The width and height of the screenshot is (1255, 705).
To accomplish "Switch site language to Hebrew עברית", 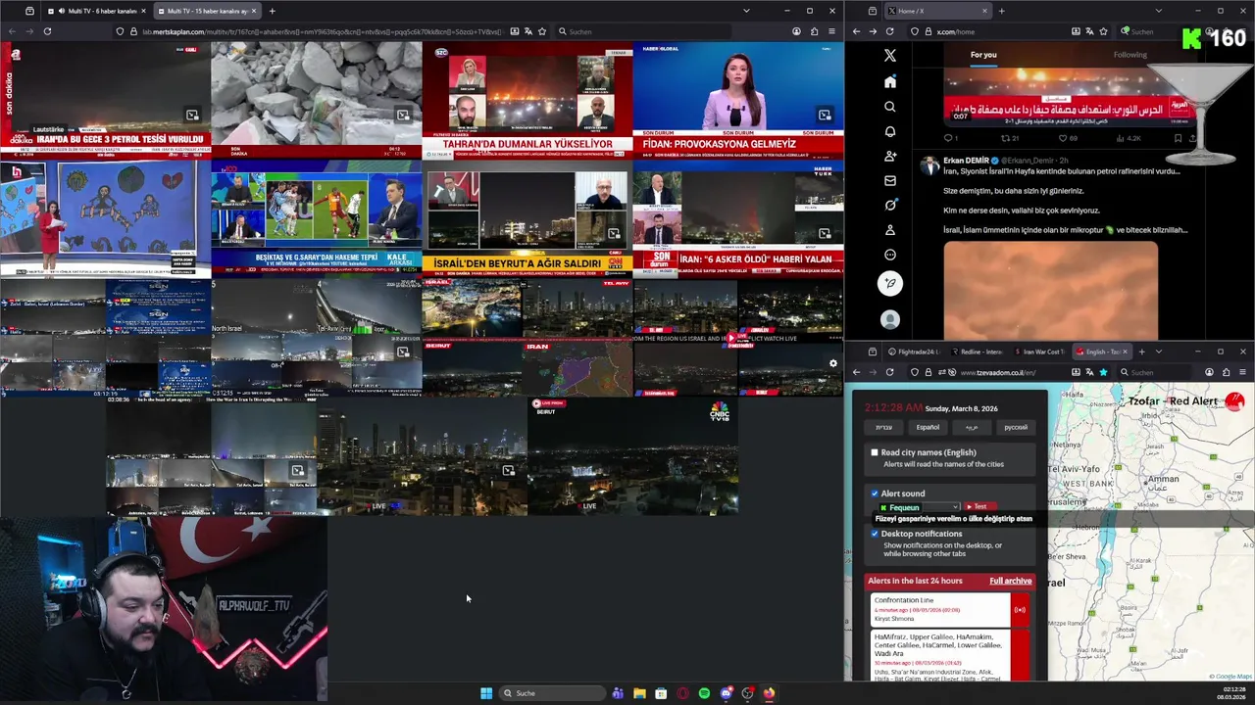I will click(883, 427).
